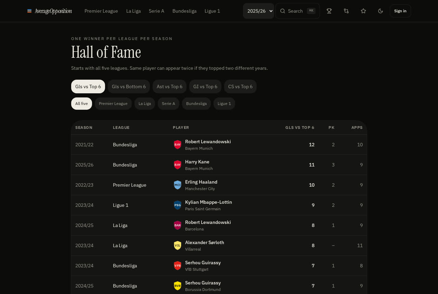This screenshot has height=294, width=438.
Task: Select the CS vs Top 6 metric tab
Action: (x=240, y=86)
